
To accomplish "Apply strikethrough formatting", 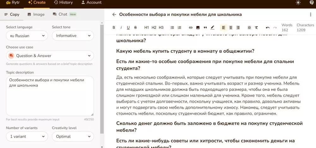I will (136, 28).
